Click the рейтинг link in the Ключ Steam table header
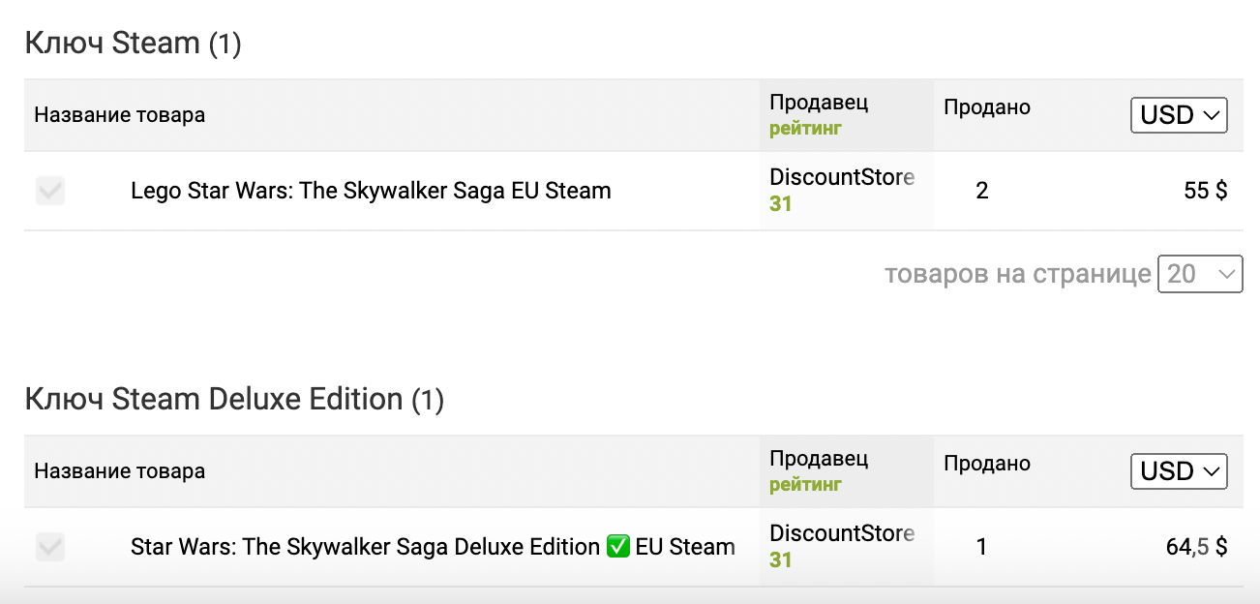Viewport: 1260px width, 604px height. click(805, 128)
